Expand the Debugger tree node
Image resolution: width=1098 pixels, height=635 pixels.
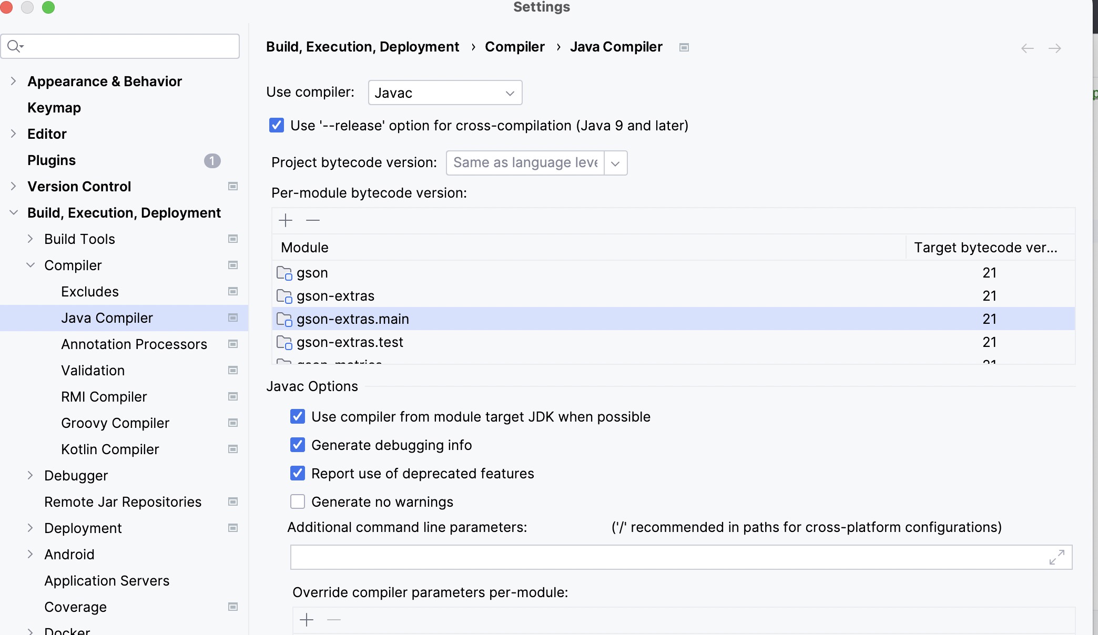click(30, 475)
